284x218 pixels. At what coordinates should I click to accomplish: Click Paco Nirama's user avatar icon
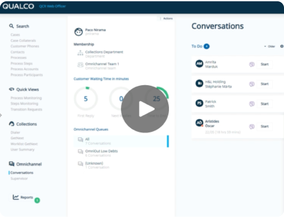pyautogui.click(x=78, y=32)
